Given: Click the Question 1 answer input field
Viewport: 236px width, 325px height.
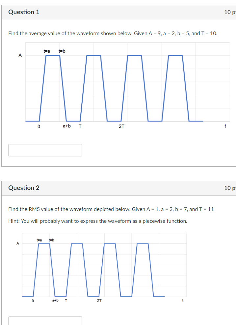Looking at the screenshot, I should point(45,150).
